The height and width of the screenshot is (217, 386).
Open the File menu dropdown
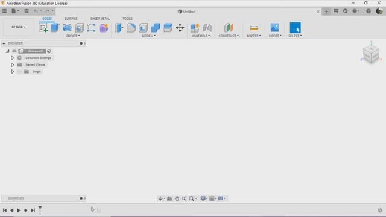tap(15, 11)
